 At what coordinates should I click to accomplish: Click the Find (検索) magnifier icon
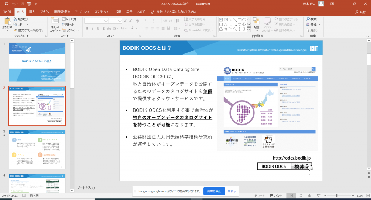click(x=308, y=19)
